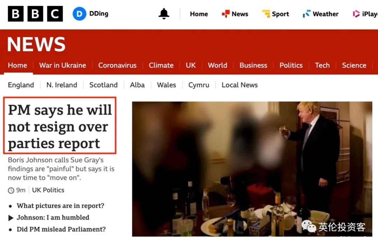
Task: Open notifications bell icon
Action: 164,14
